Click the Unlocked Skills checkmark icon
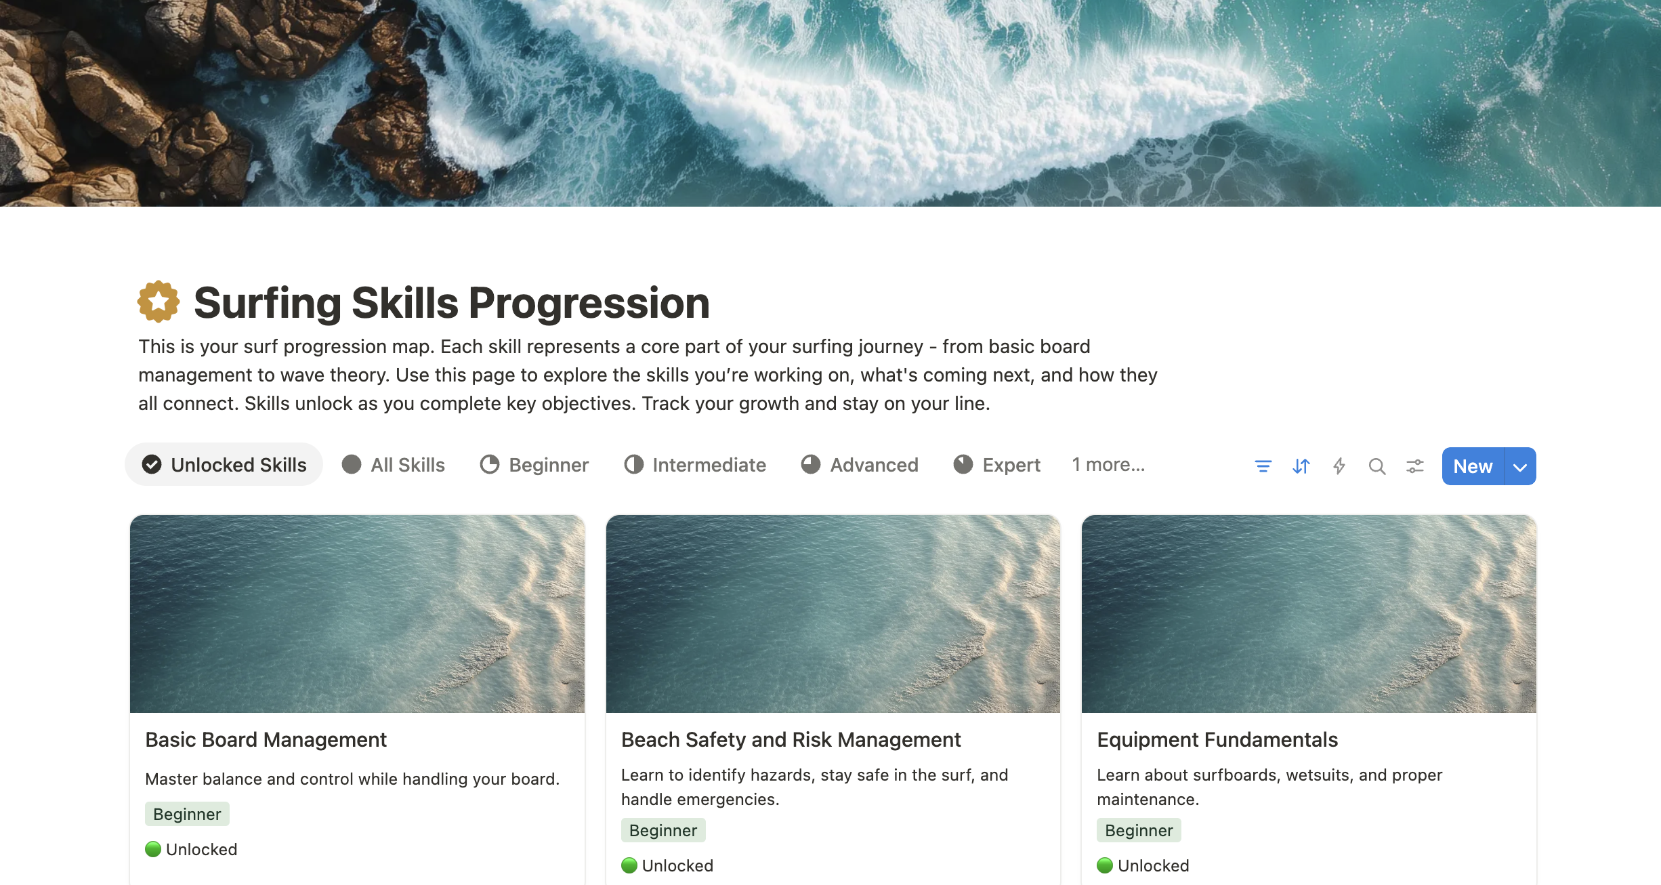Image resolution: width=1661 pixels, height=885 pixels. coord(152,465)
